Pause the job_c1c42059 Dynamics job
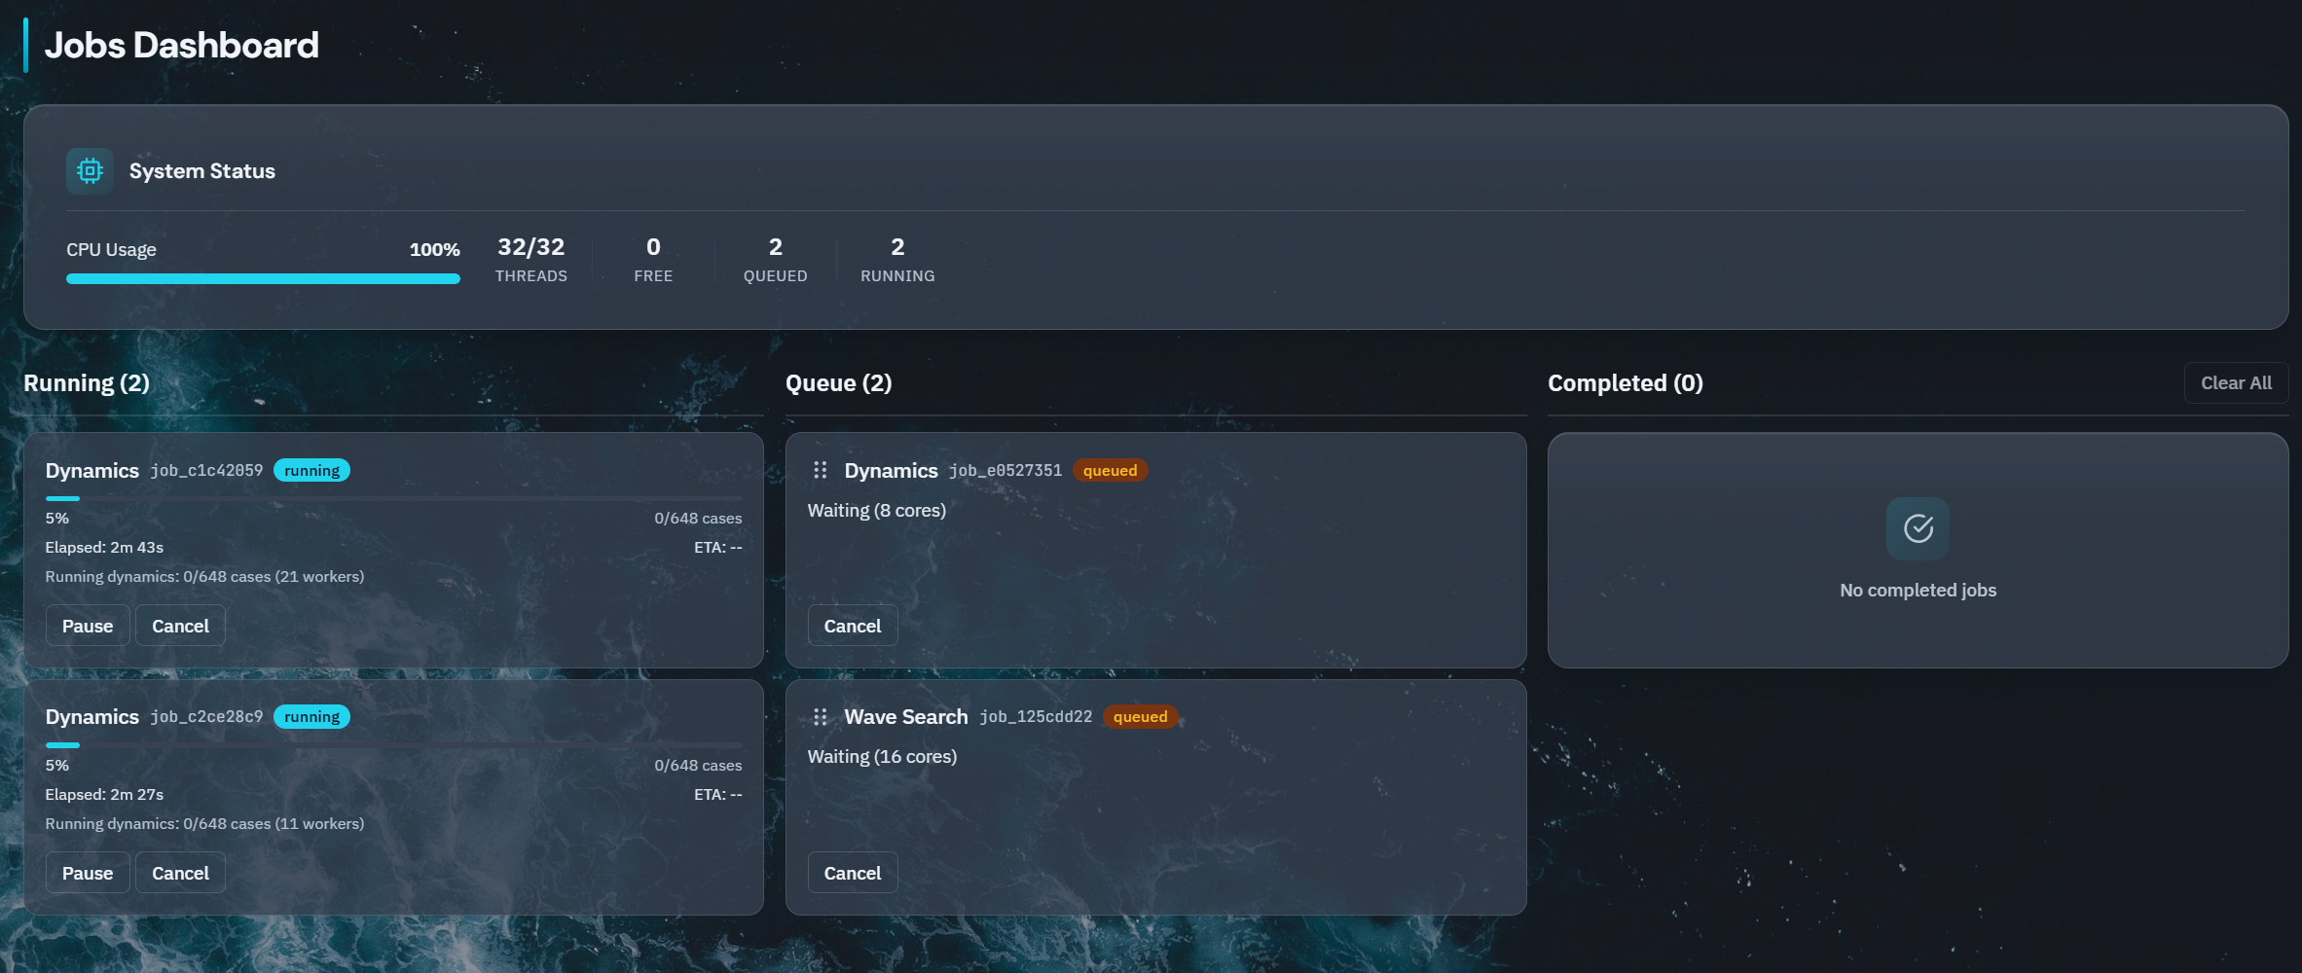Screen dimensions: 2302x973 coord(87,626)
